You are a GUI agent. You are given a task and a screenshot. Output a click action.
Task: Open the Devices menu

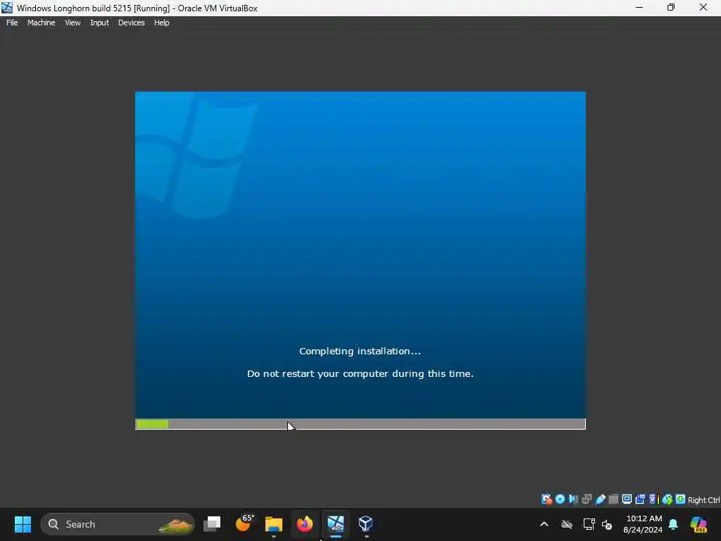tap(131, 23)
